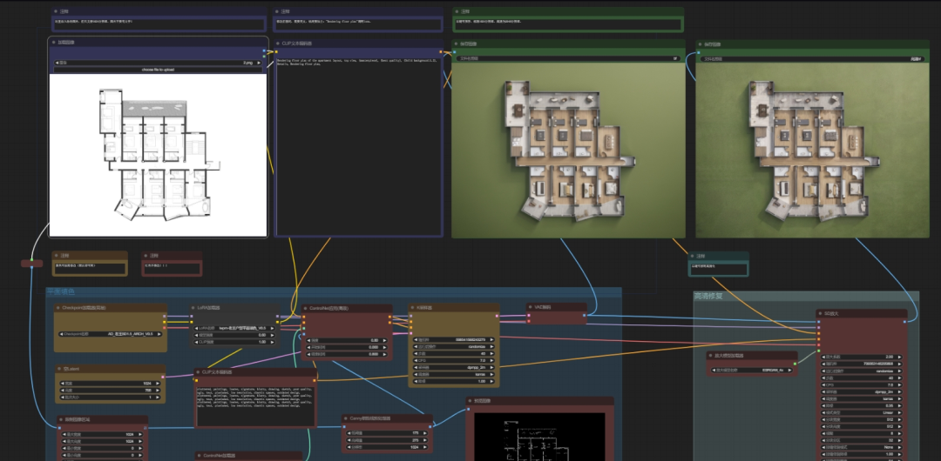Click the upscaled floor plan in second 保存图像 node

click(x=812, y=150)
